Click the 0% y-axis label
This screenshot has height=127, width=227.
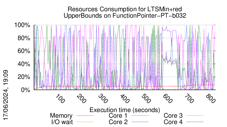[x=26, y=90]
